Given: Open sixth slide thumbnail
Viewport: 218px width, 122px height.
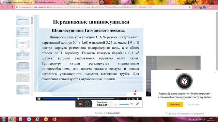Looking at the screenshot, I should (x=23, y=78).
